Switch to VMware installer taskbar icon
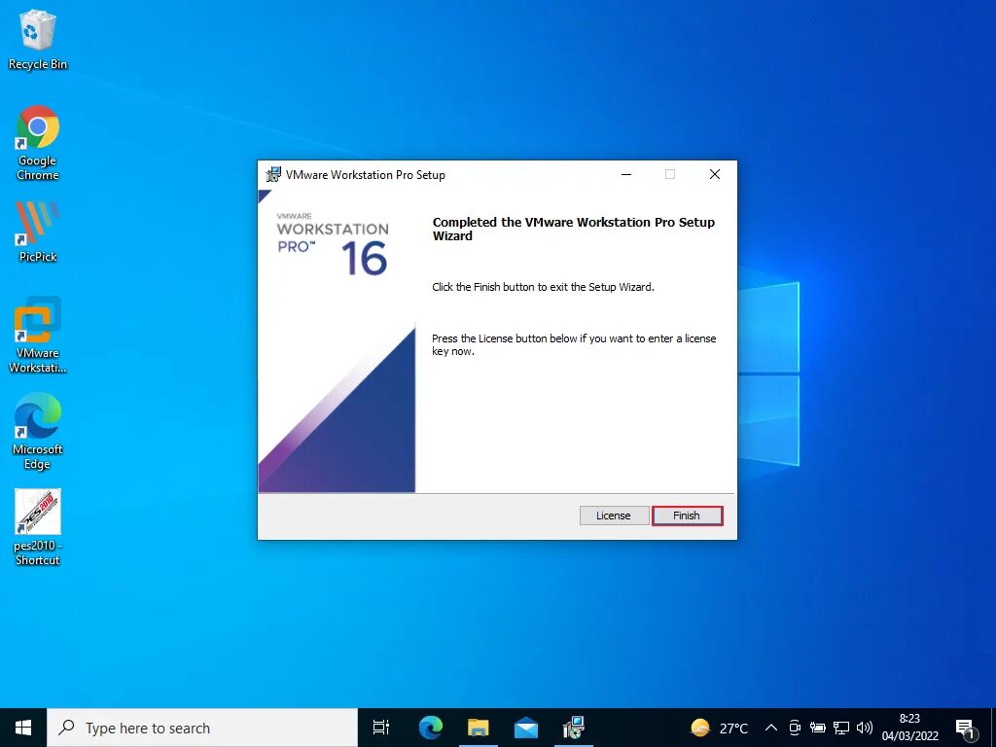Viewport: 996px width, 747px height. [574, 728]
